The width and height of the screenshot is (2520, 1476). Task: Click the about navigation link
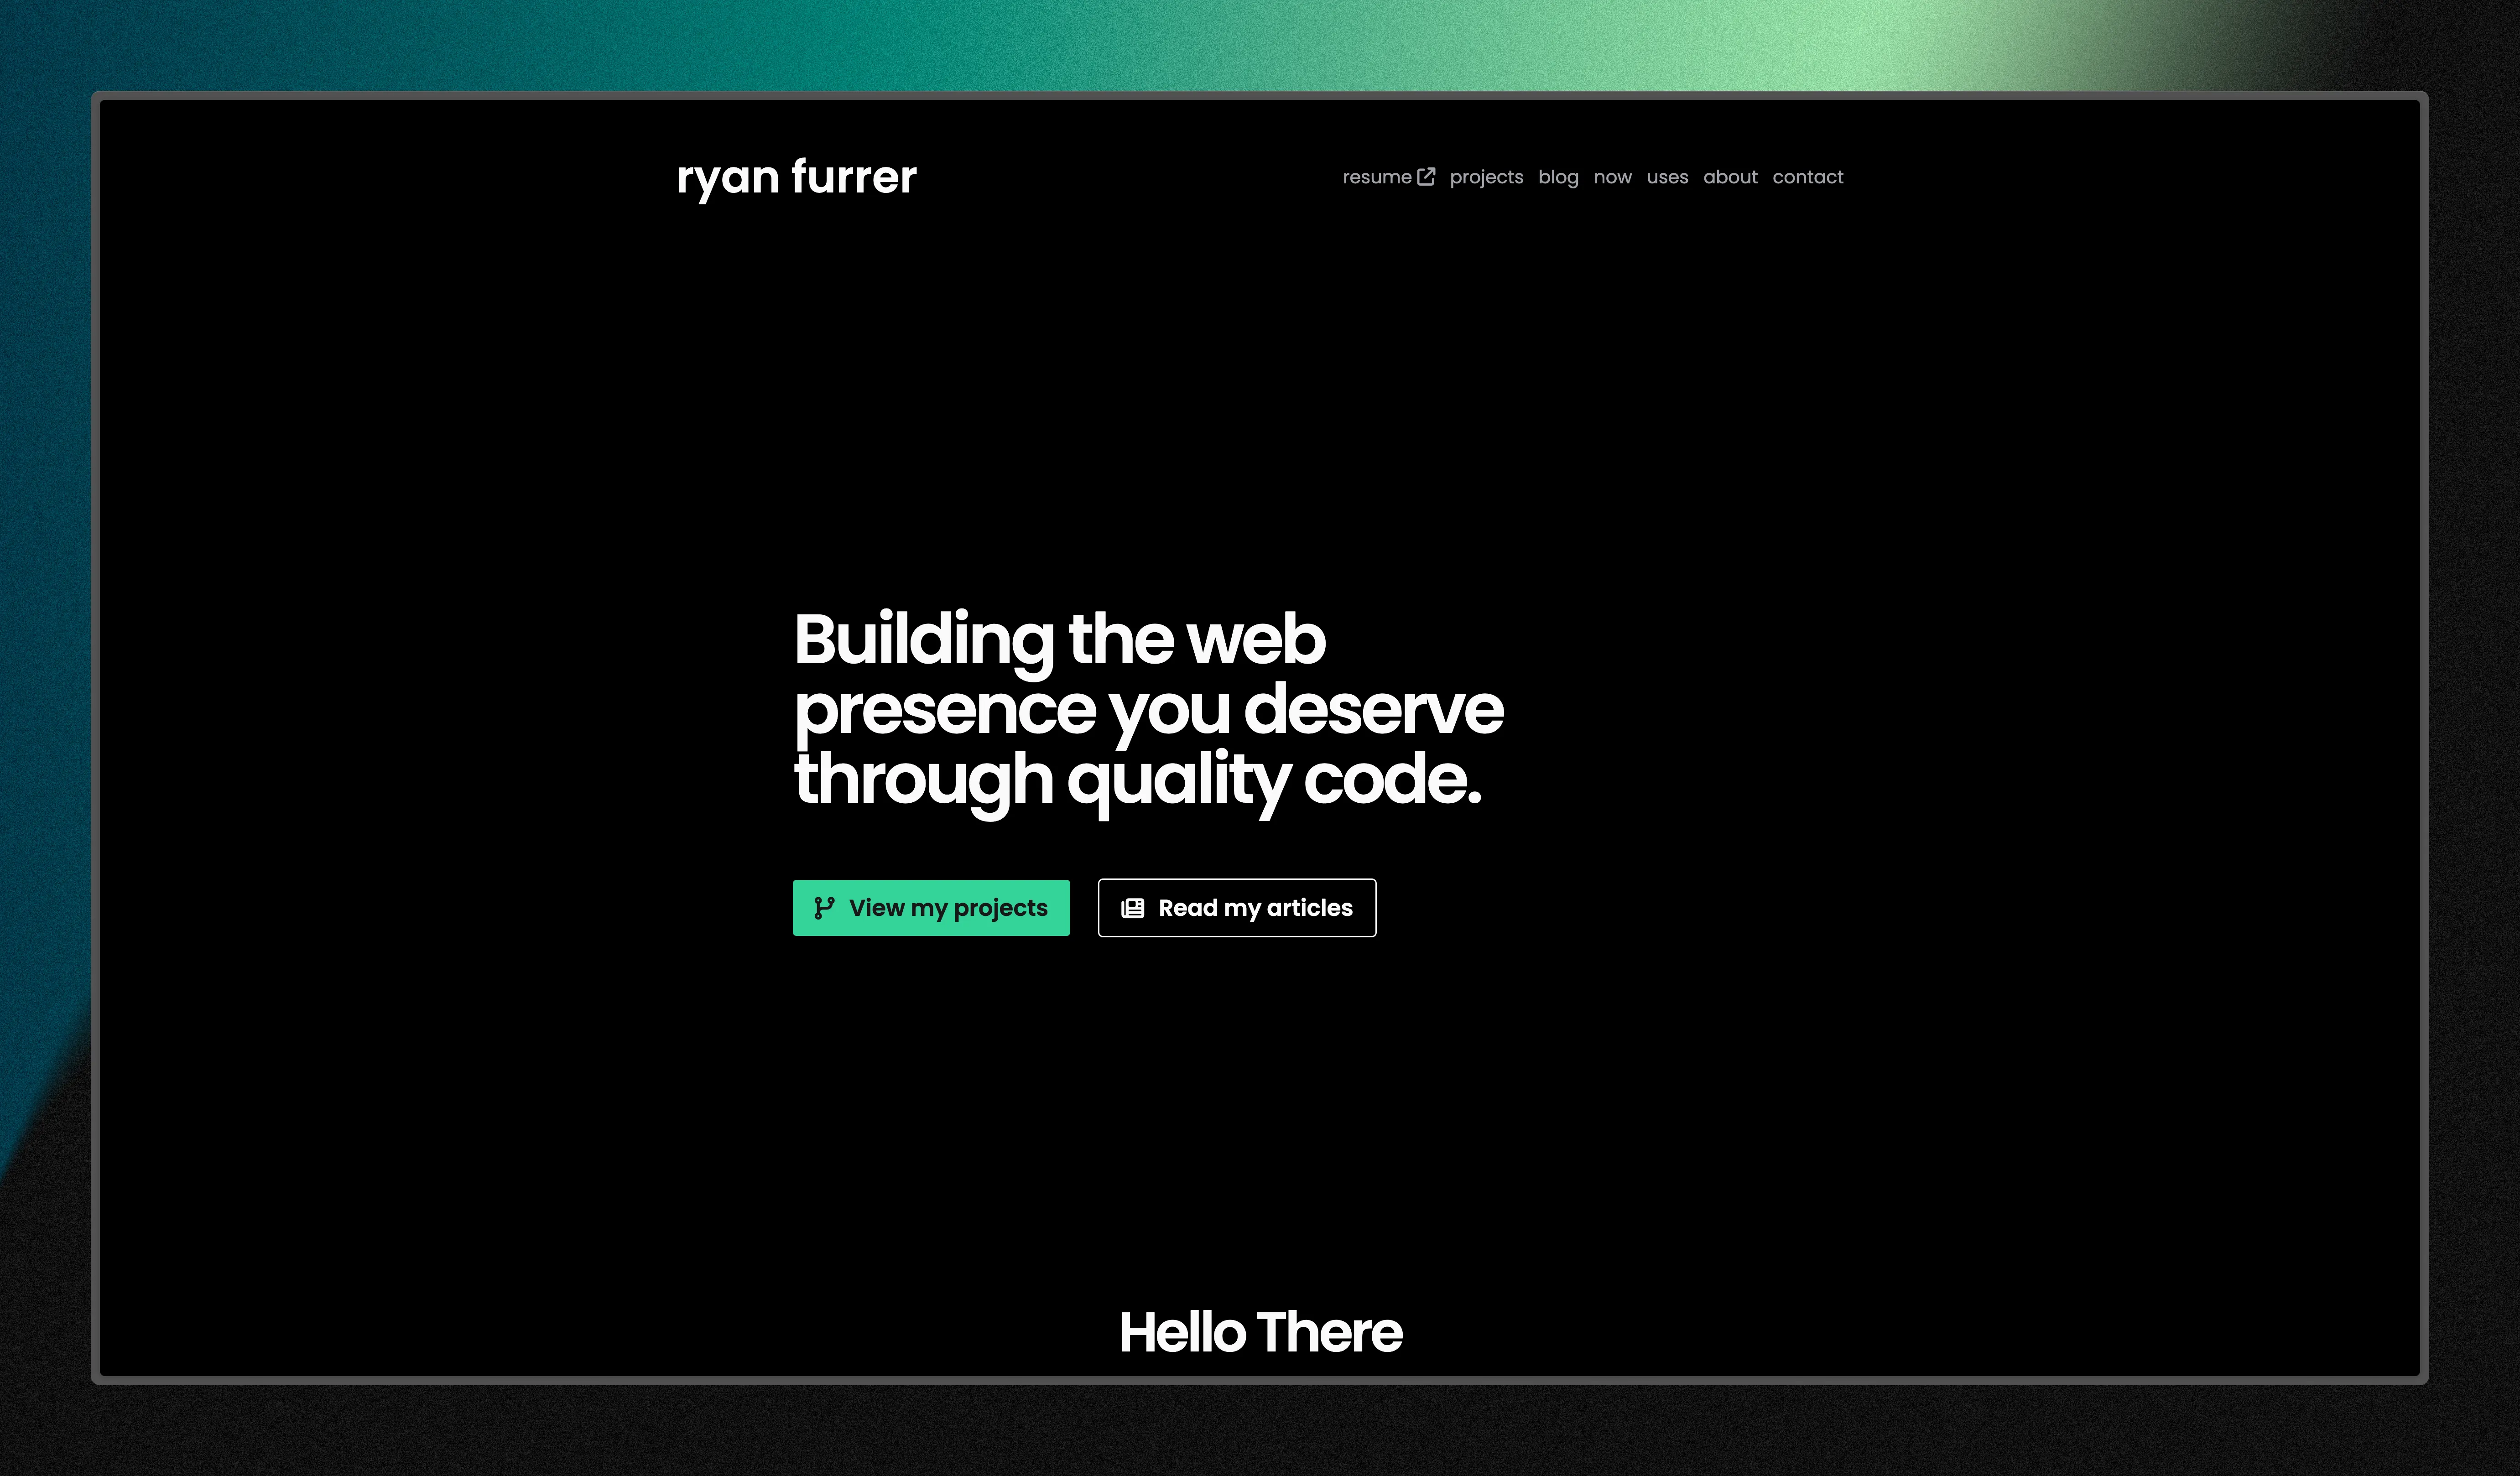pos(1729,176)
